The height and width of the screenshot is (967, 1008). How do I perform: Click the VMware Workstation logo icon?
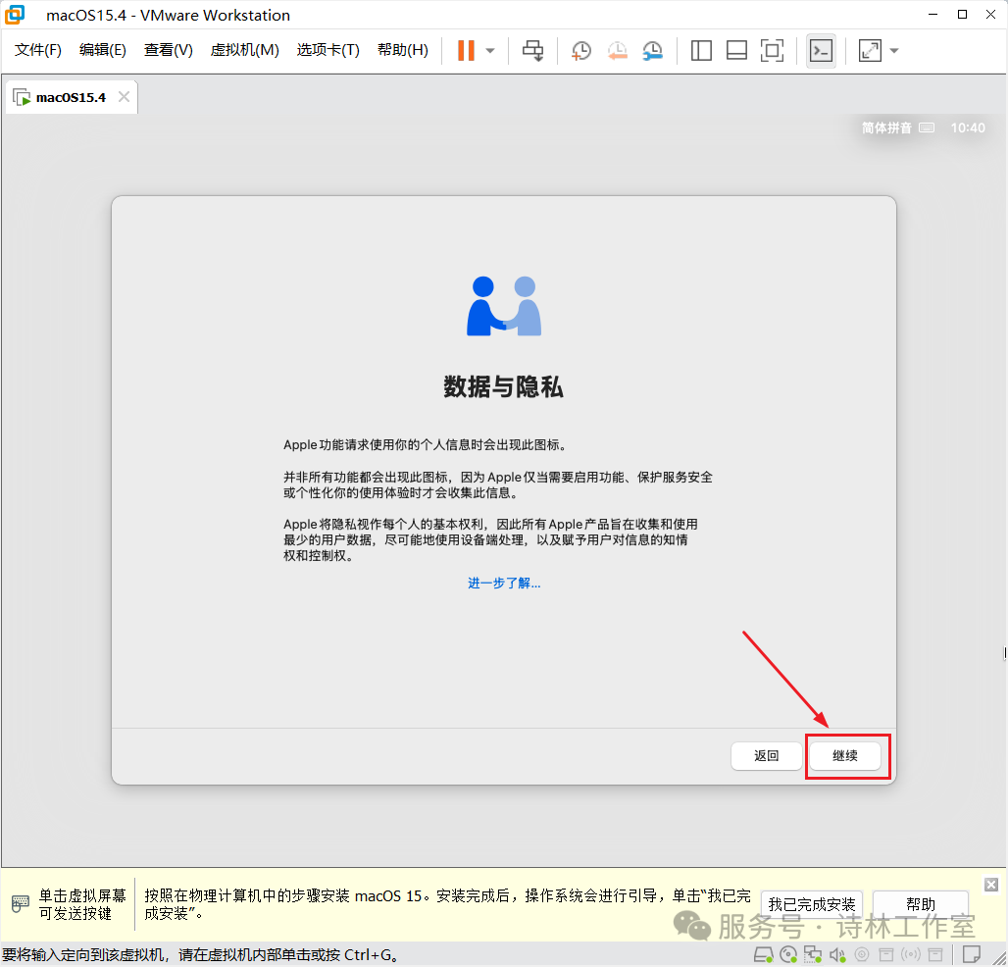[14, 14]
